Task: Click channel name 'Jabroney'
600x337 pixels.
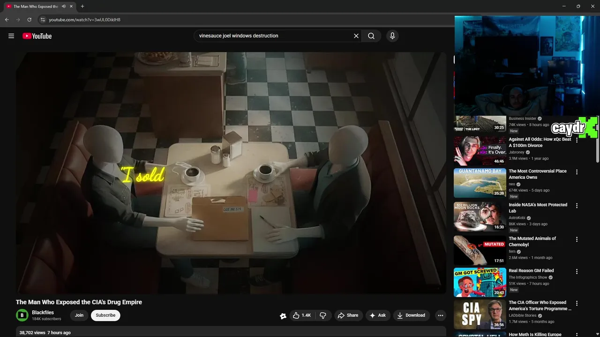Action: click(517, 152)
